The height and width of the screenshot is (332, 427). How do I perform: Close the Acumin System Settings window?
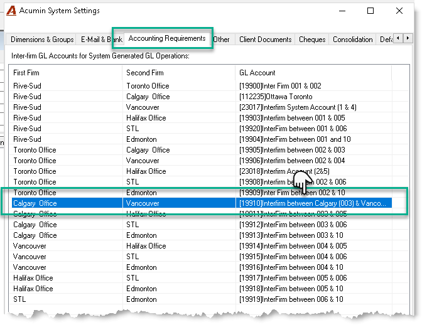[399, 11]
